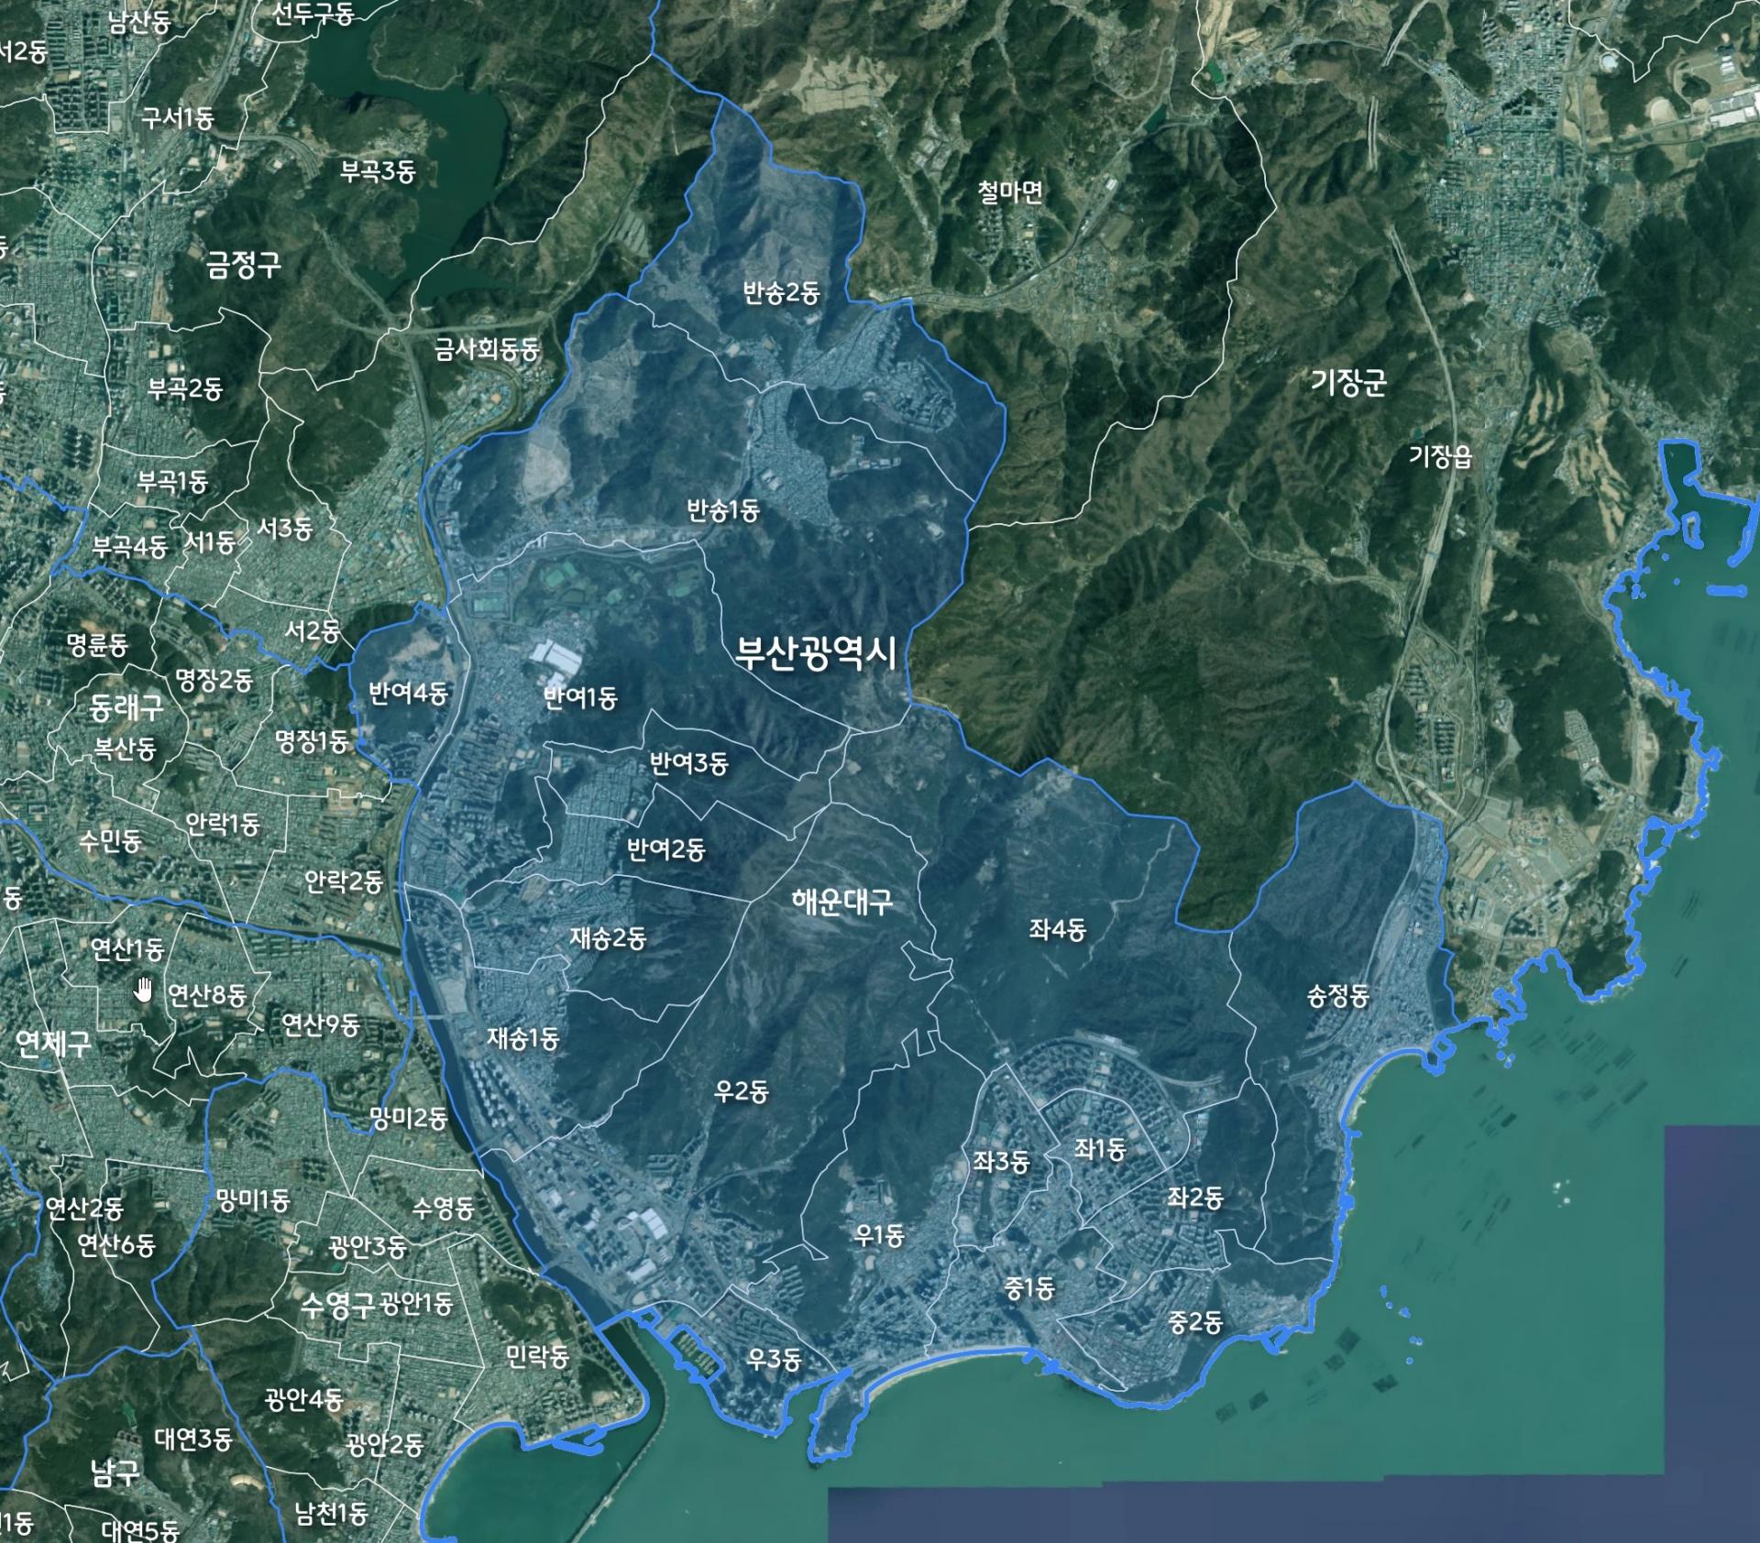This screenshot has height=1543, width=1760.
Task: Select the 우2동 map label
Action: click(741, 1091)
